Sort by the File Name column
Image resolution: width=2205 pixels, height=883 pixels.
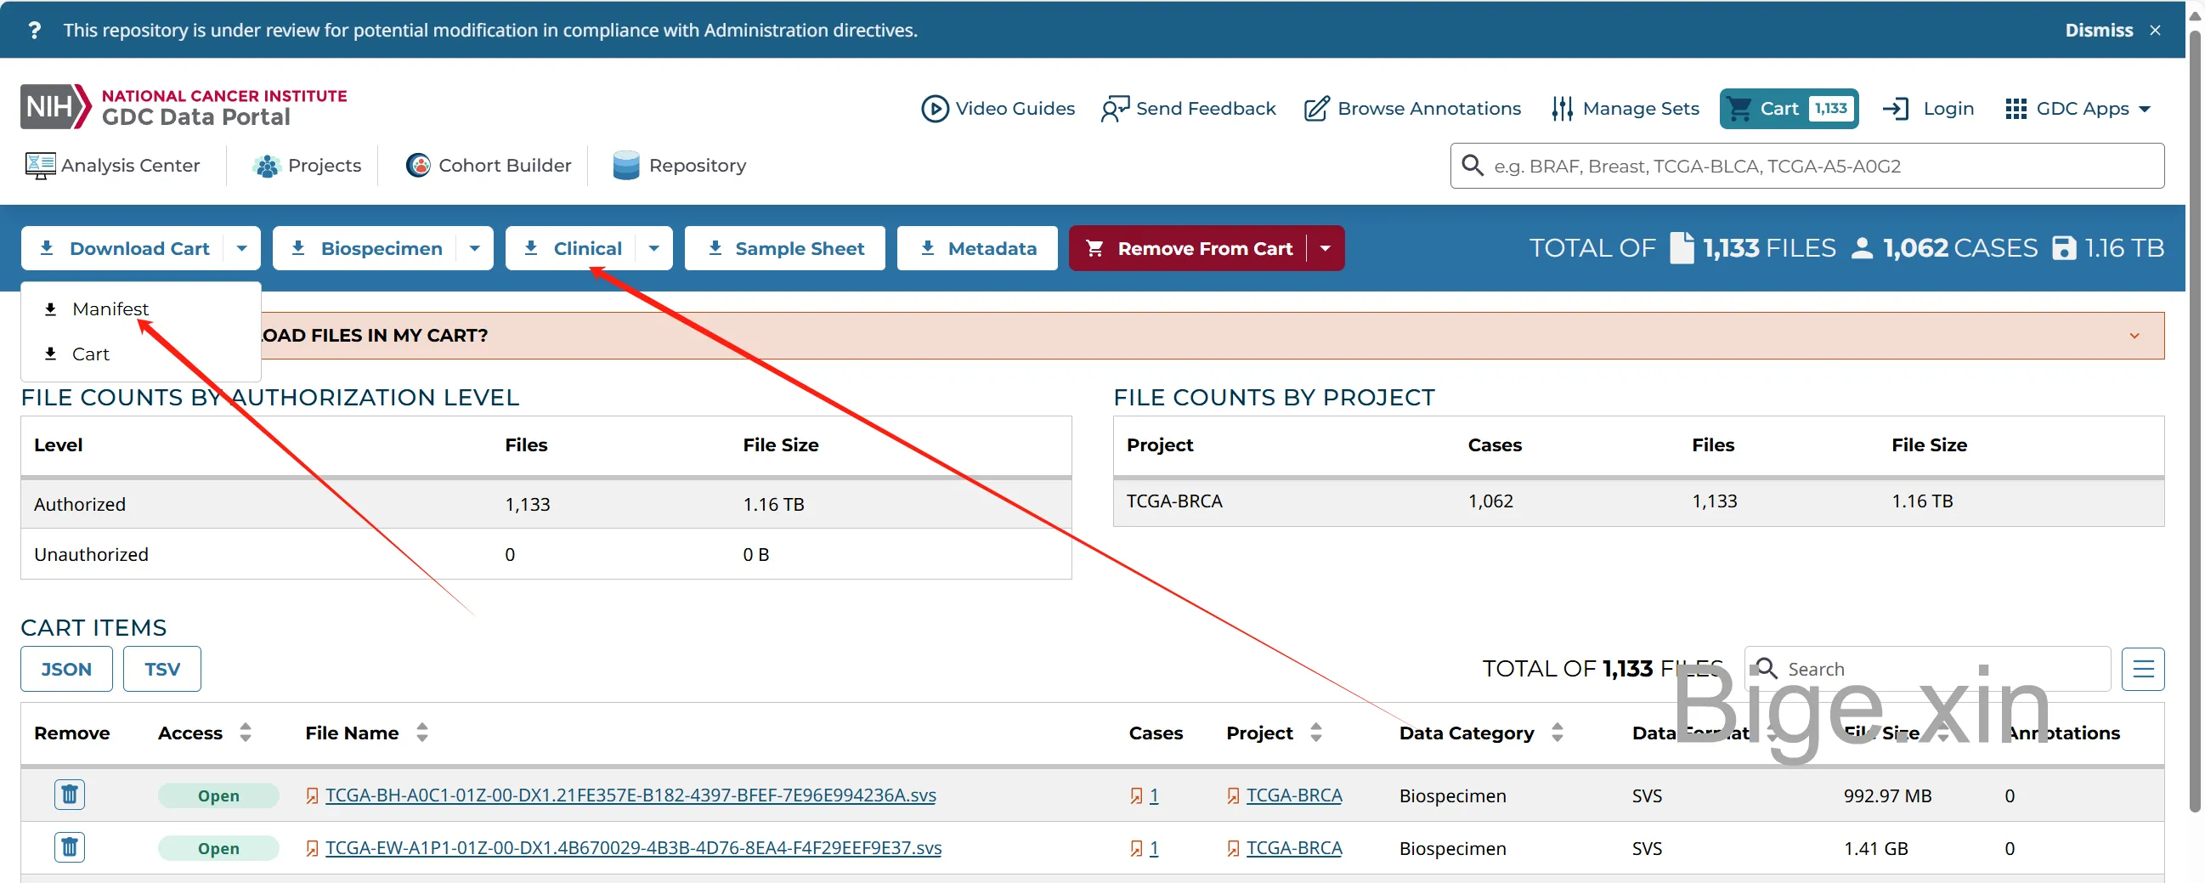[x=422, y=733]
